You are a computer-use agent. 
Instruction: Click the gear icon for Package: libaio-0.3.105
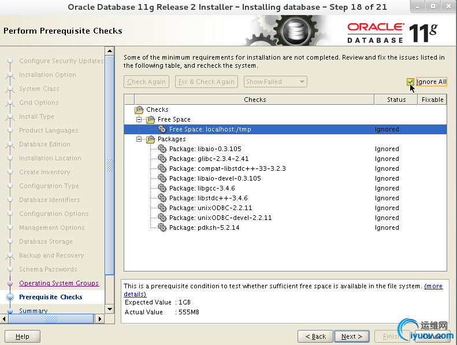[x=162, y=149]
